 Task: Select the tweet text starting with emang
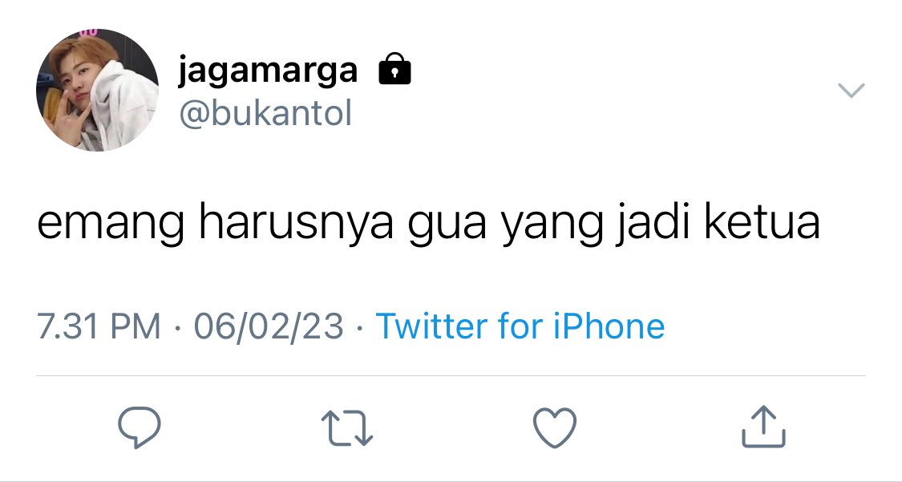[x=428, y=223]
